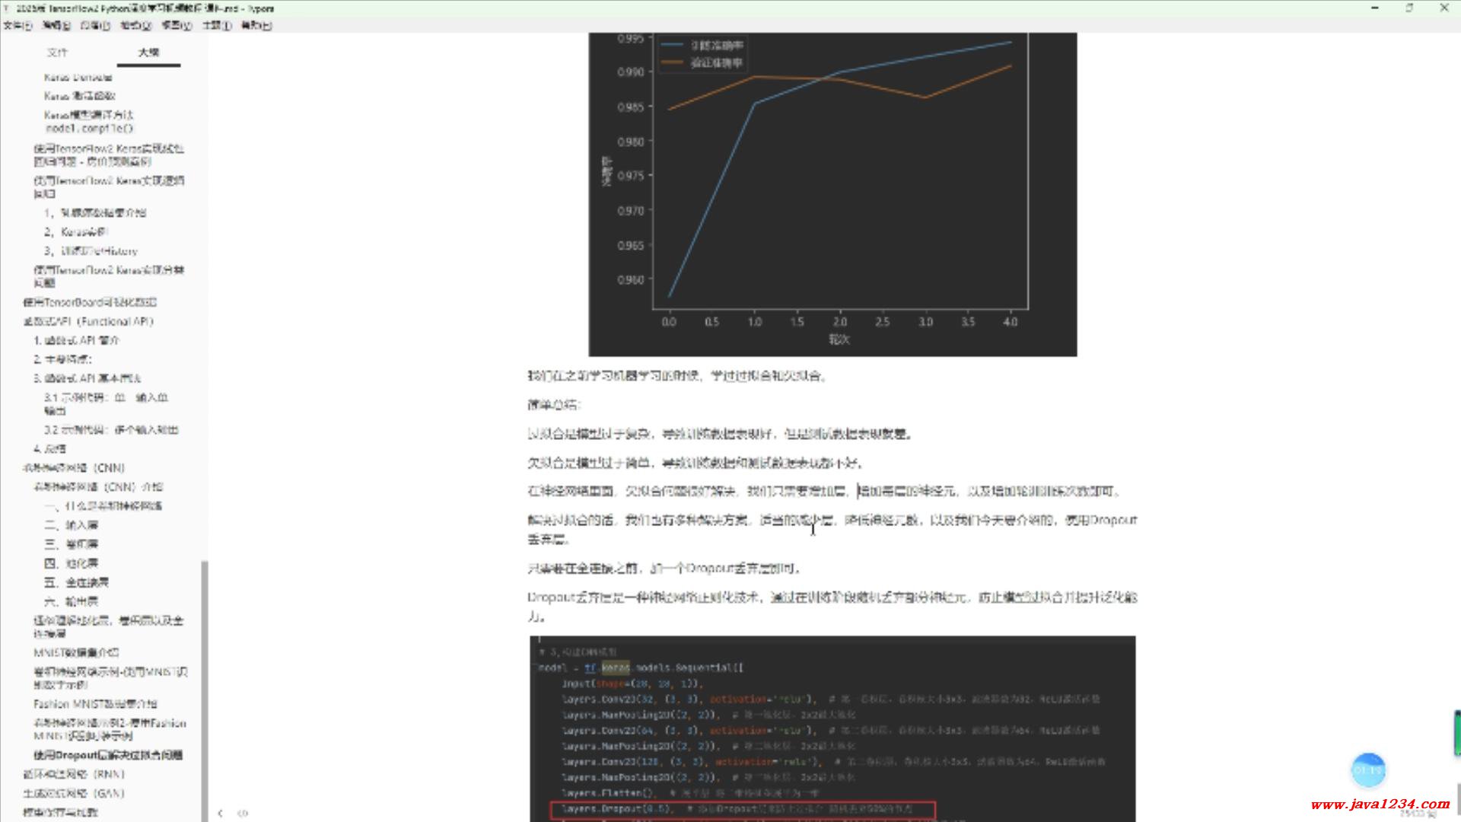Jump to 生成对抗网络 (GAN) outline heading
The image size is (1461, 822).
[x=74, y=793]
